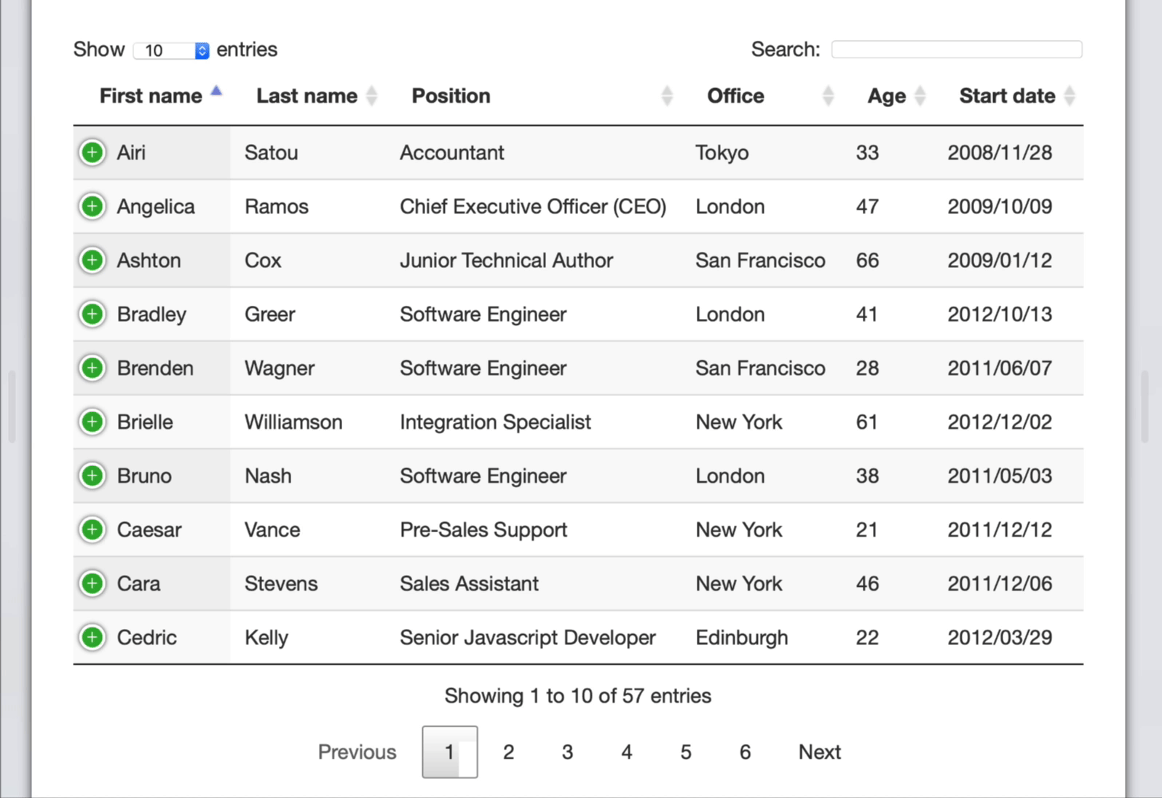This screenshot has height=798, width=1162.
Task: Click plus icon beside Bruno Nash
Action: (92, 476)
